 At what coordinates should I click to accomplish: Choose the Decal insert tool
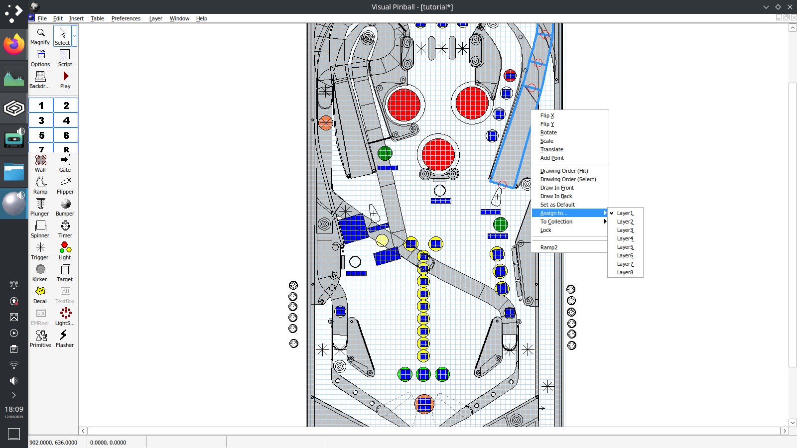click(40, 295)
